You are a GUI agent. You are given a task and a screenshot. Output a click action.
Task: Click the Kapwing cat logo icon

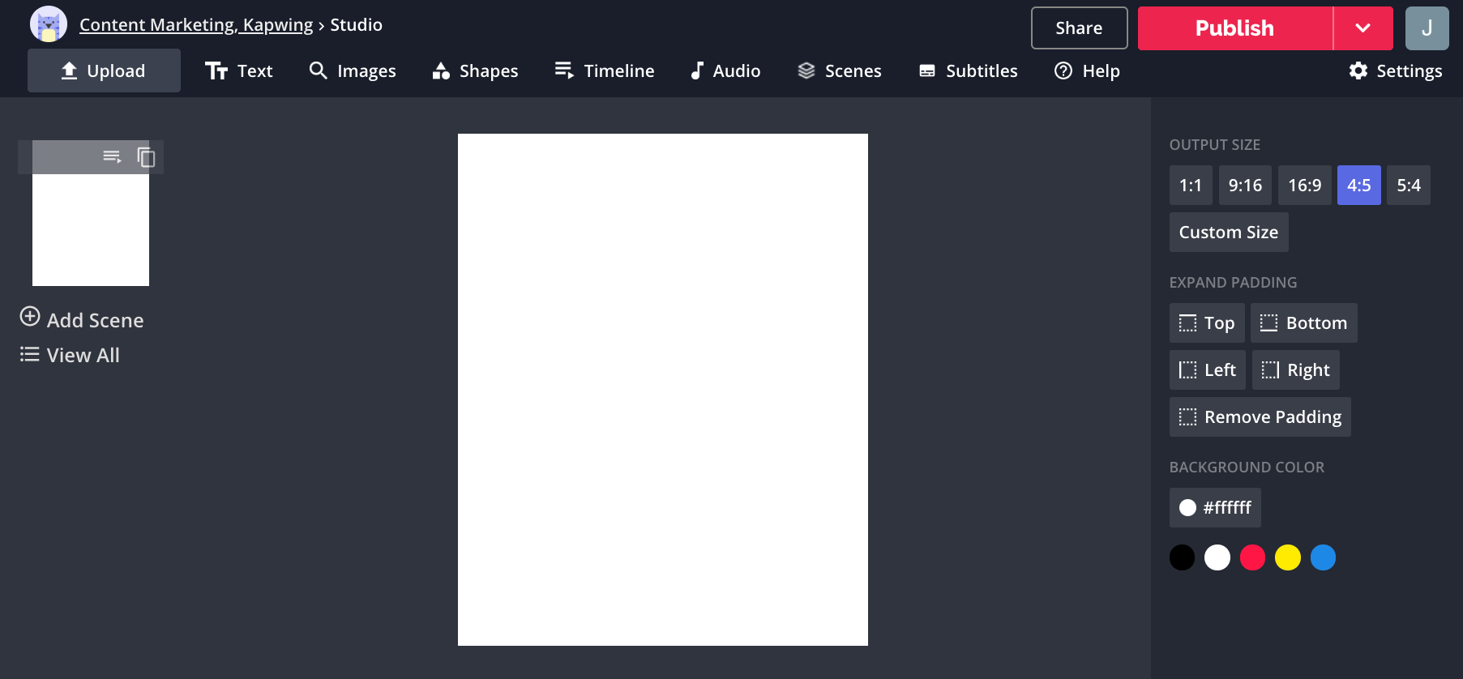click(x=48, y=24)
